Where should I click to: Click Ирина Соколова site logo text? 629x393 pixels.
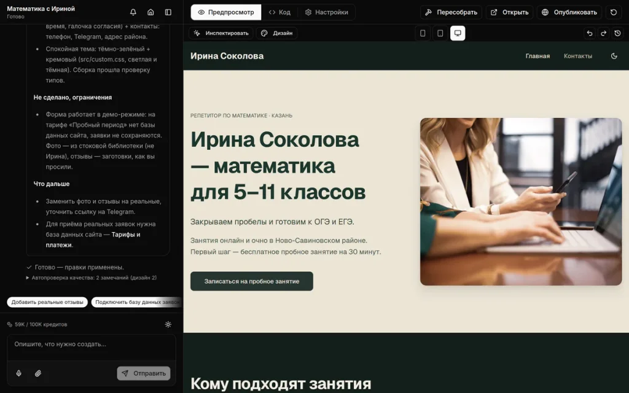[x=227, y=56]
